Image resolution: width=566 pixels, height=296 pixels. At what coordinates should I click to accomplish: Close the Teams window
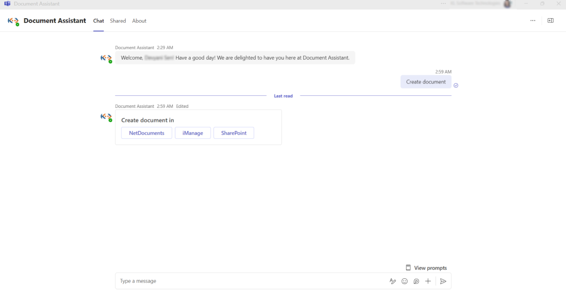click(558, 4)
